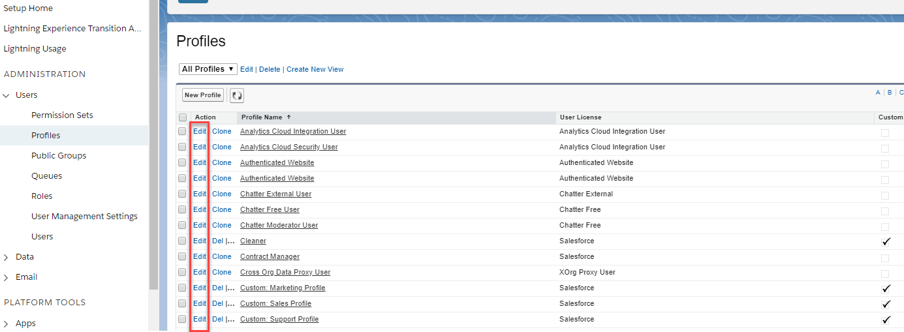
Task: Open Setup Home in sidebar
Action: coord(28,8)
